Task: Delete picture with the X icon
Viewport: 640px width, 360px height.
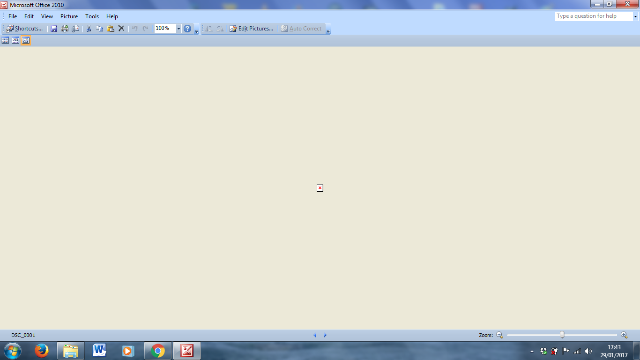Action: 121,29
